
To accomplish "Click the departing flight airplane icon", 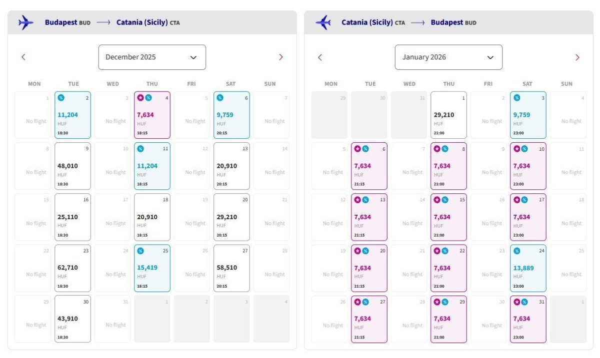I will 26,22.
